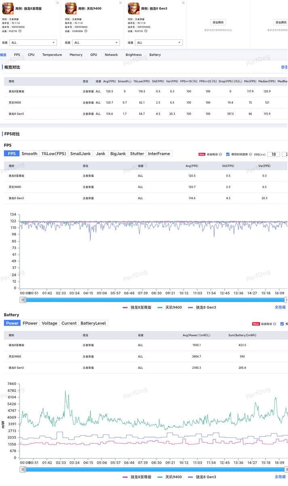The width and height of the screenshot is (288, 486).
Task: Expand scene dropdown for 骁龙8 Gen3
Action: [x=159, y=43]
